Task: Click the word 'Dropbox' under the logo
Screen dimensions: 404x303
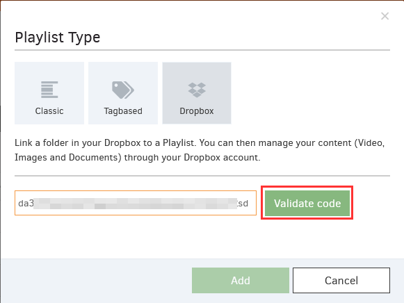Action: [197, 111]
